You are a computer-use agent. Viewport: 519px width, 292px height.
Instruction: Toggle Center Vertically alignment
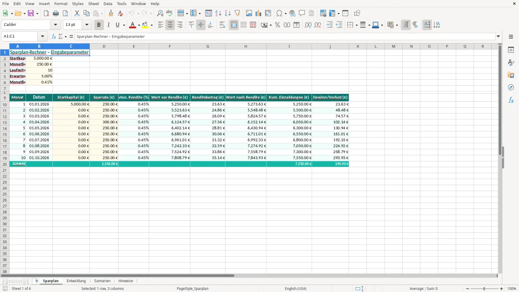click(x=201, y=25)
